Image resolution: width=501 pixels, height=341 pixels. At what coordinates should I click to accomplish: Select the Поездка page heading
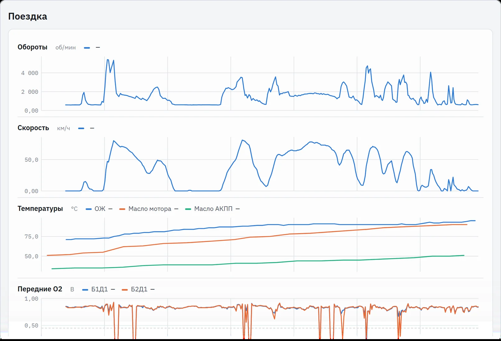[28, 16]
